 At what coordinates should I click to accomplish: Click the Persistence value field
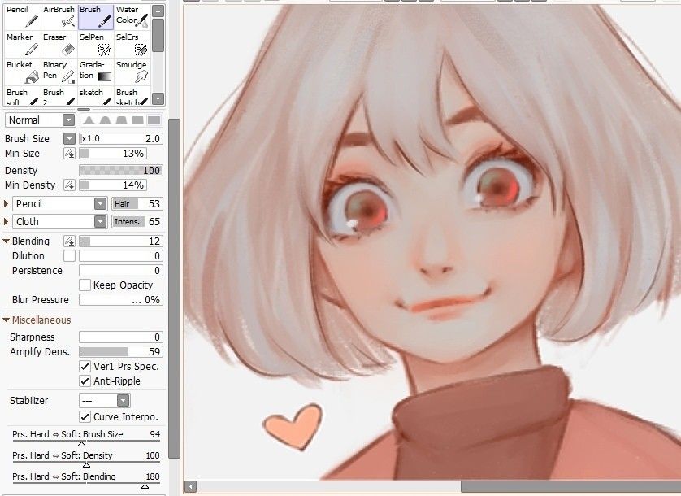(121, 271)
